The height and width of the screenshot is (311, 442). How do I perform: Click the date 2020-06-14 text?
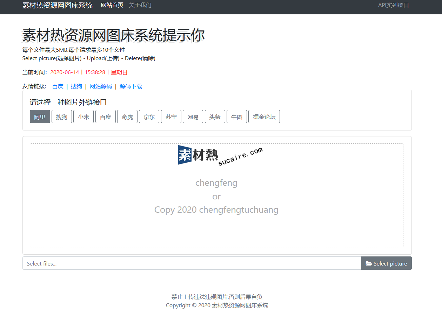click(65, 72)
